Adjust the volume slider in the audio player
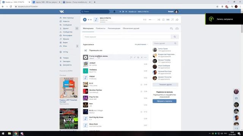Image resolution: width=243 pixels, height=136 pixels. [151, 20]
